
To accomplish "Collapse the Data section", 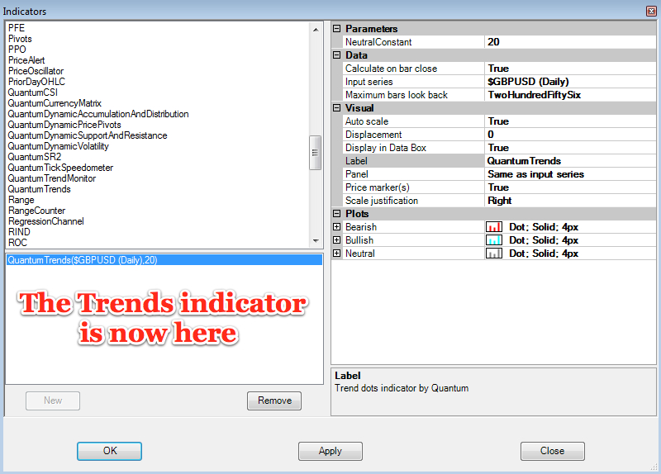I will [336, 55].
